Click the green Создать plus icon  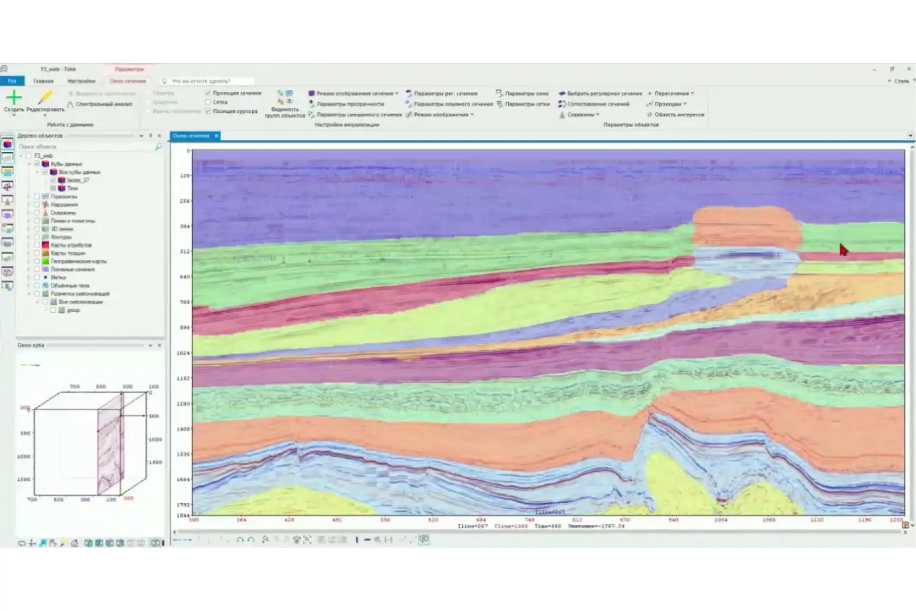[x=14, y=98]
